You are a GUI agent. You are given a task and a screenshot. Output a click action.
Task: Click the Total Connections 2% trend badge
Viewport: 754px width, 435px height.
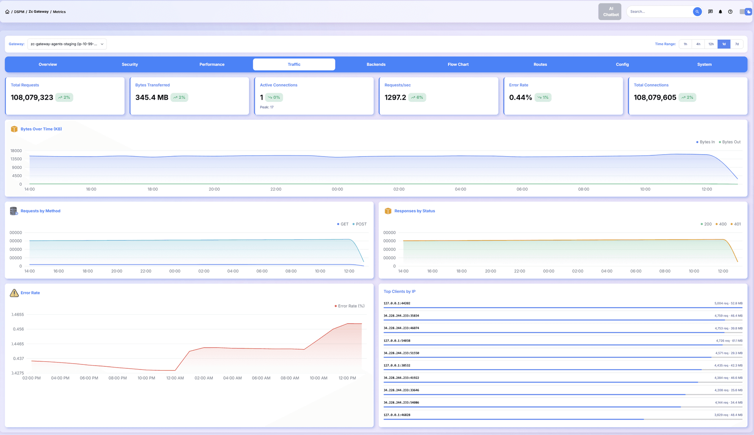pyautogui.click(x=687, y=97)
